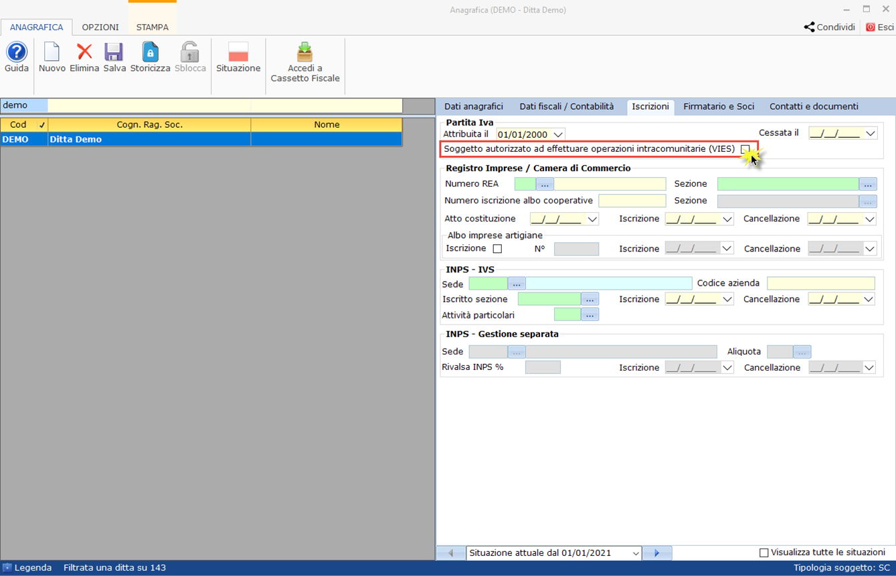
Task: Click the Elimina red X icon
Action: pos(84,53)
